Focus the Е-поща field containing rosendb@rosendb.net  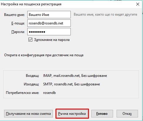(x=49, y=23)
